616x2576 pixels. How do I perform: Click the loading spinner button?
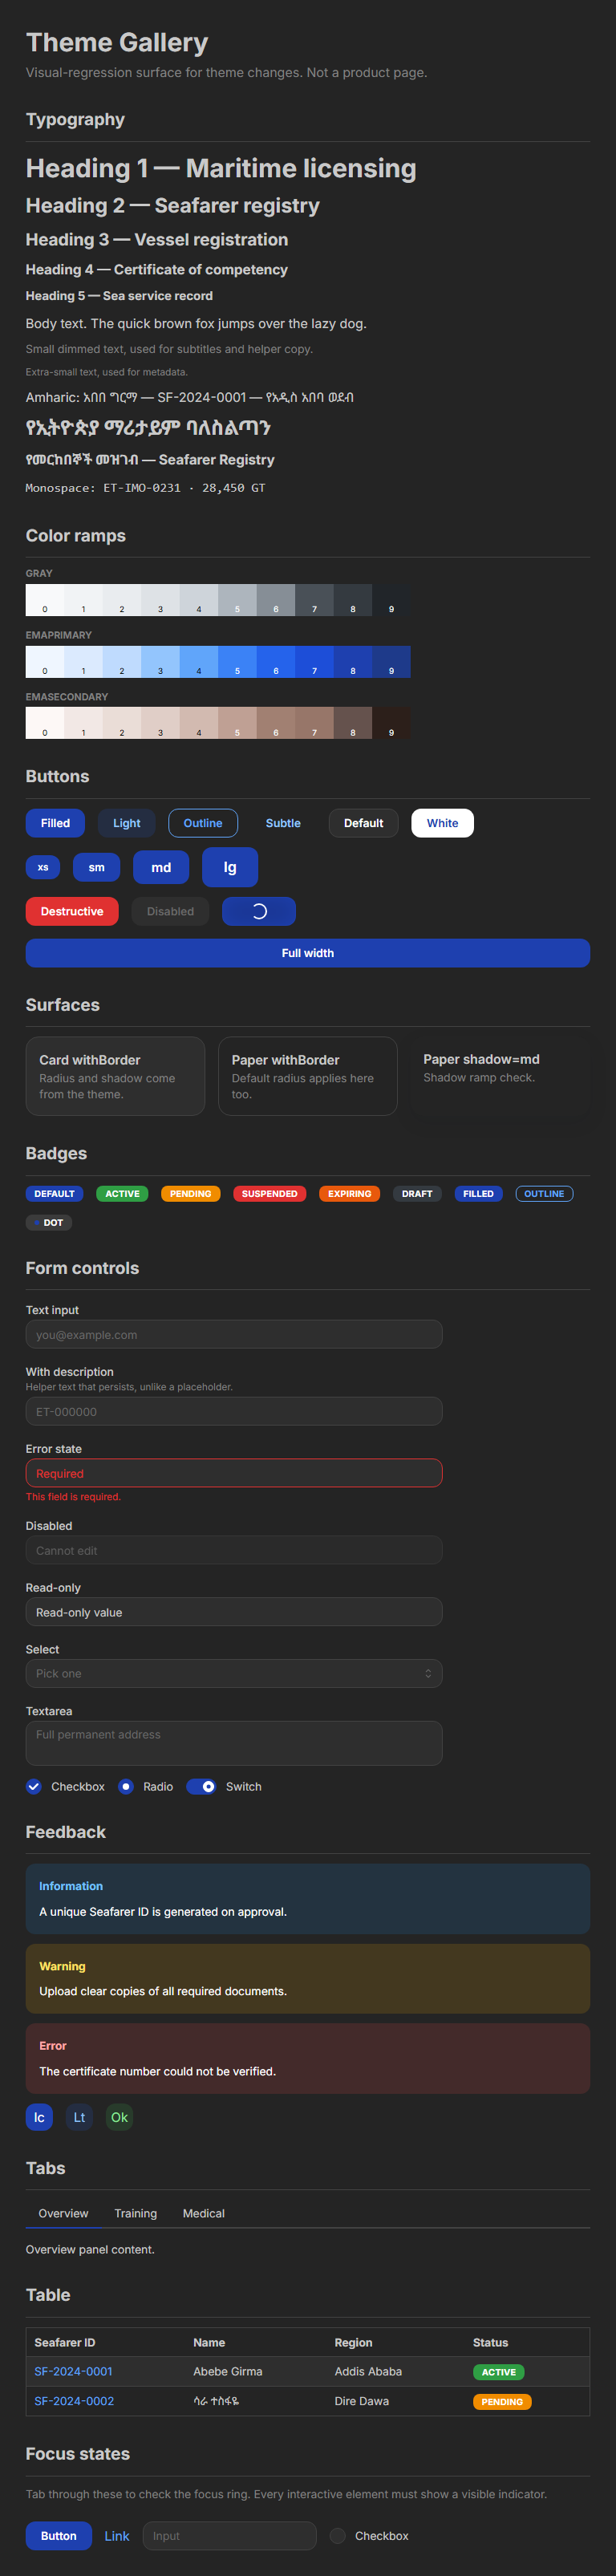coord(259,911)
